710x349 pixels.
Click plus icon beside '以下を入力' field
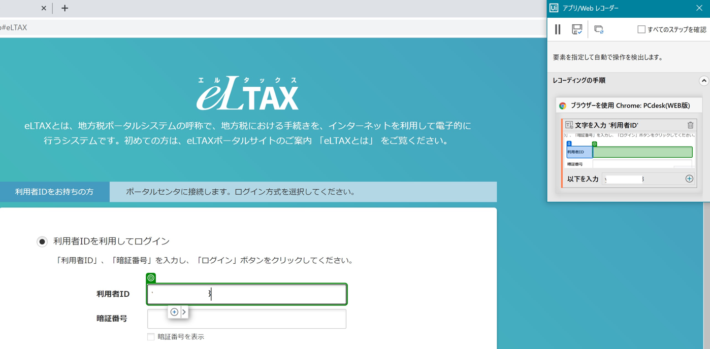click(x=689, y=179)
